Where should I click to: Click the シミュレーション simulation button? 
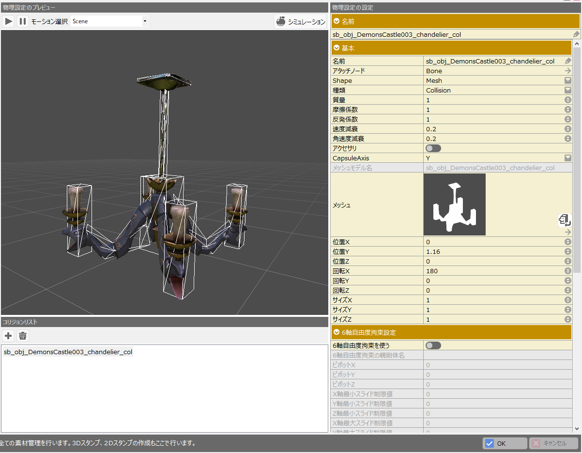click(300, 22)
